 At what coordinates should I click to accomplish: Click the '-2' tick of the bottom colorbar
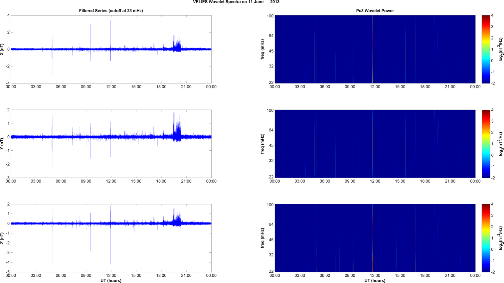[x=493, y=272]
